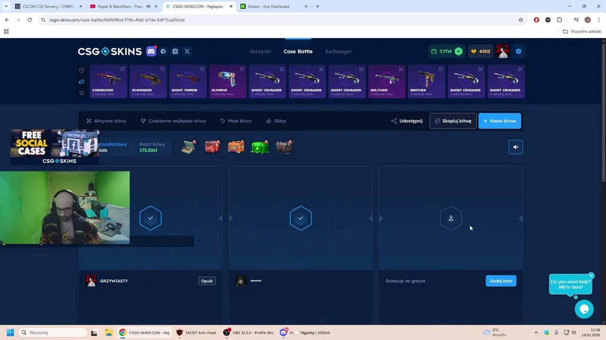
Task: Show hidden tray icons chevron
Action: 536,332
